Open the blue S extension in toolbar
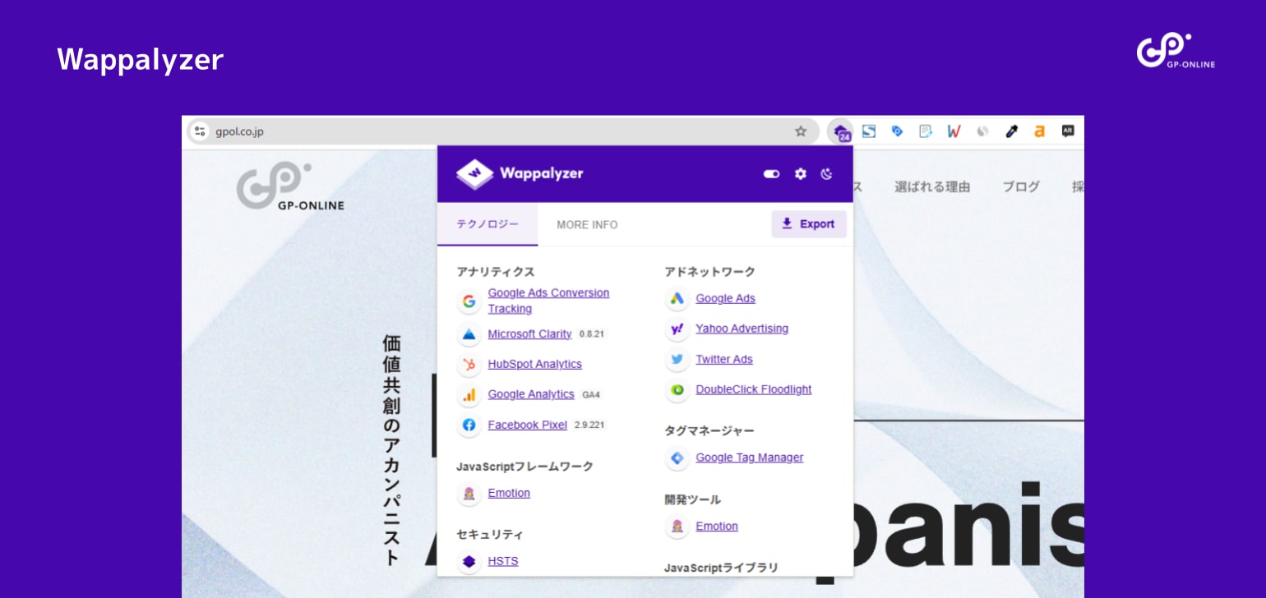This screenshot has width=1266, height=598. (869, 131)
